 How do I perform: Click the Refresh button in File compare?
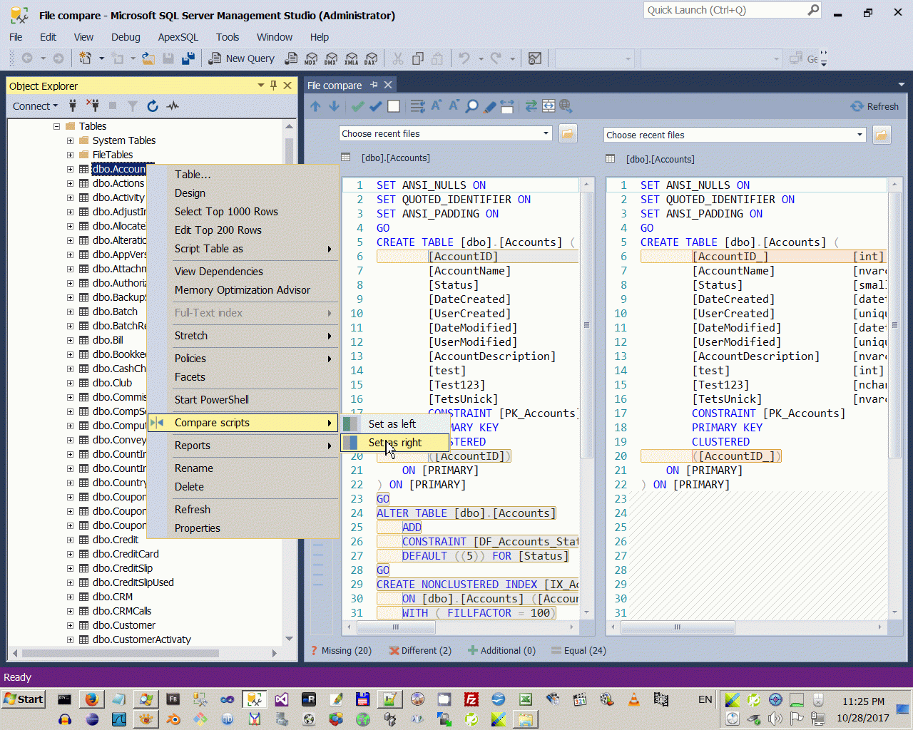coord(874,106)
